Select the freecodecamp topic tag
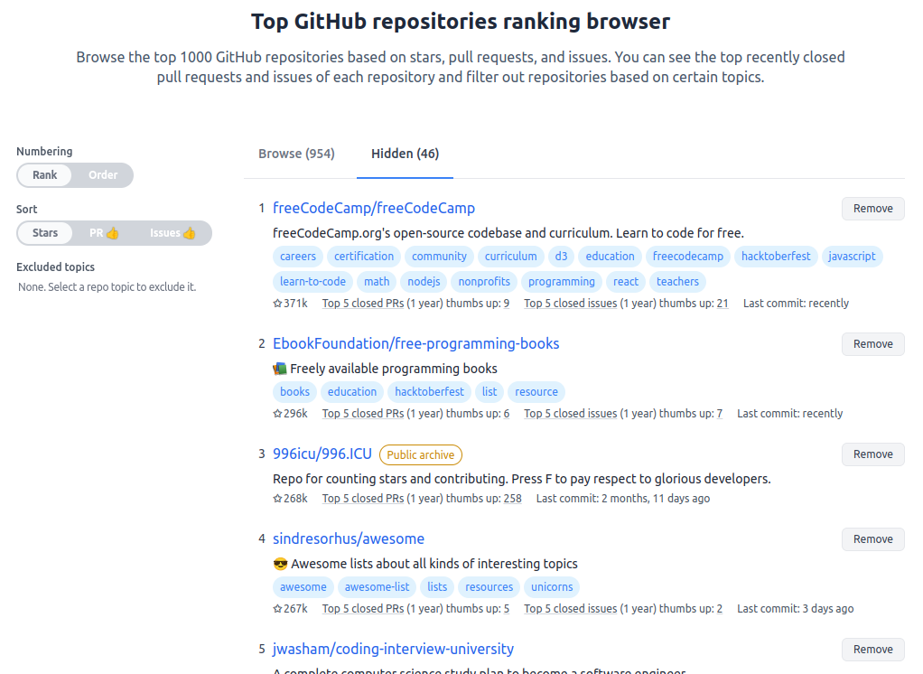 tap(688, 256)
